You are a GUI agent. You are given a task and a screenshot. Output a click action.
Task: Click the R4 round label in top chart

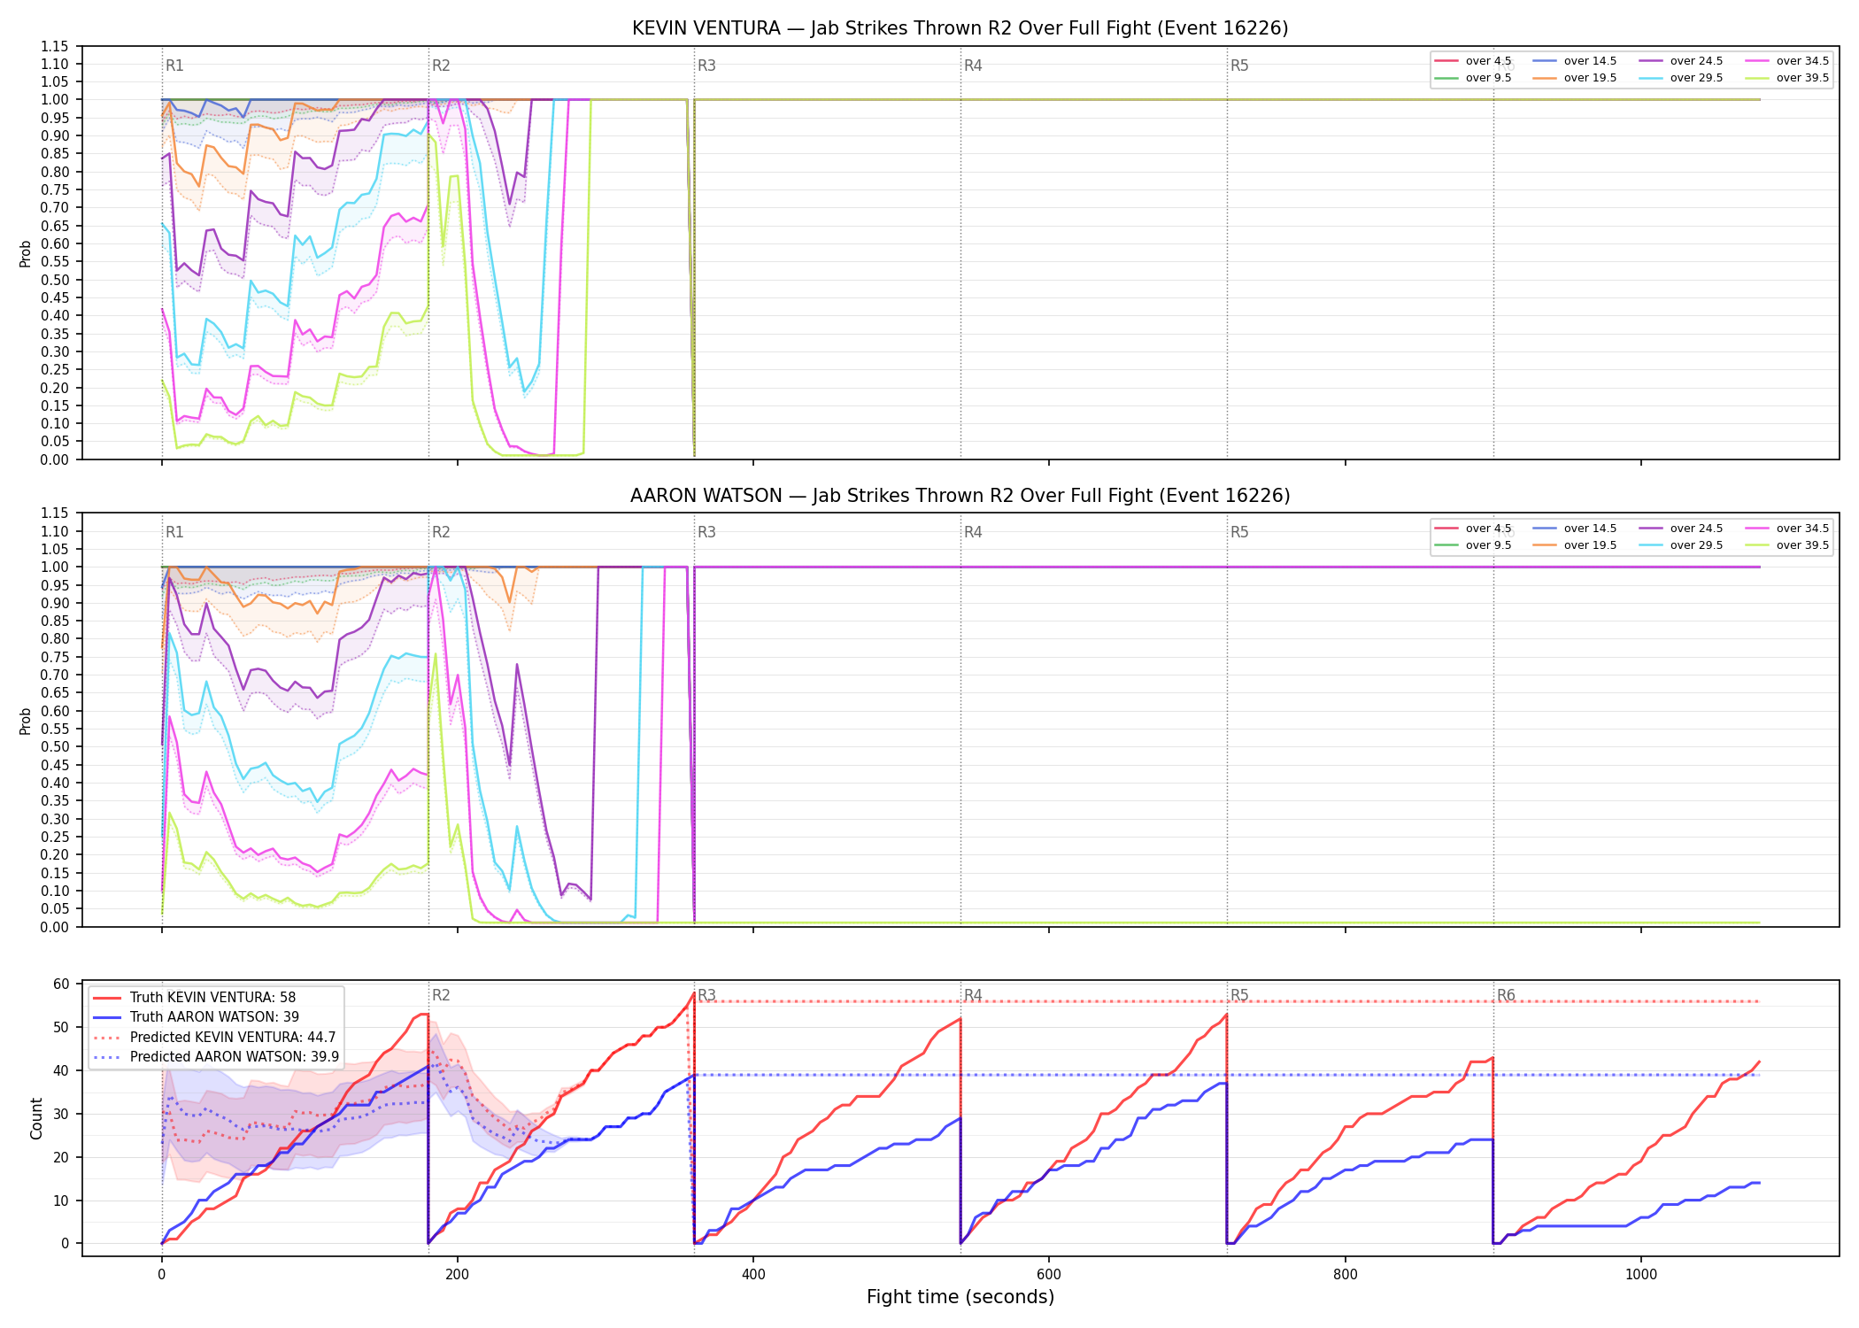(973, 66)
